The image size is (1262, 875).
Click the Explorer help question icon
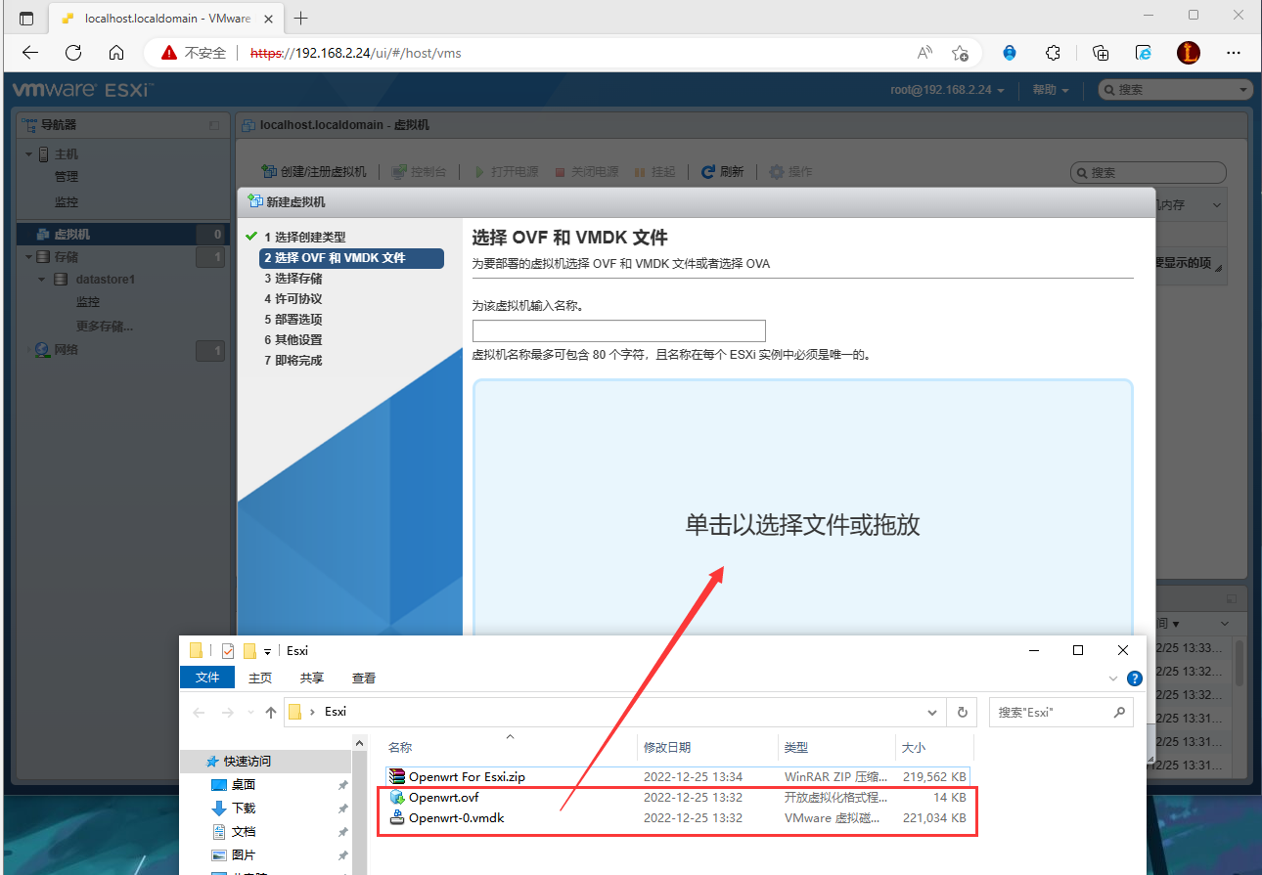click(x=1135, y=678)
